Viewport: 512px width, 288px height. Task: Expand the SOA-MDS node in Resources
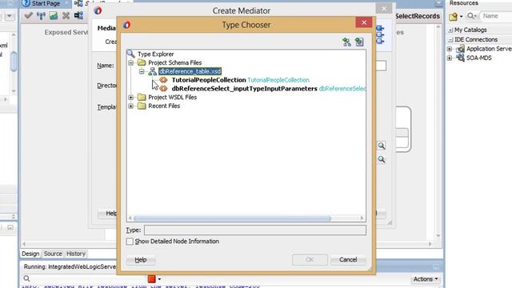450,58
